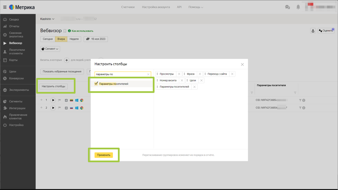Image resolution: width=338 pixels, height=190 pixels.
Task: Remove the Номер визита chip
Action: [x=182, y=80]
